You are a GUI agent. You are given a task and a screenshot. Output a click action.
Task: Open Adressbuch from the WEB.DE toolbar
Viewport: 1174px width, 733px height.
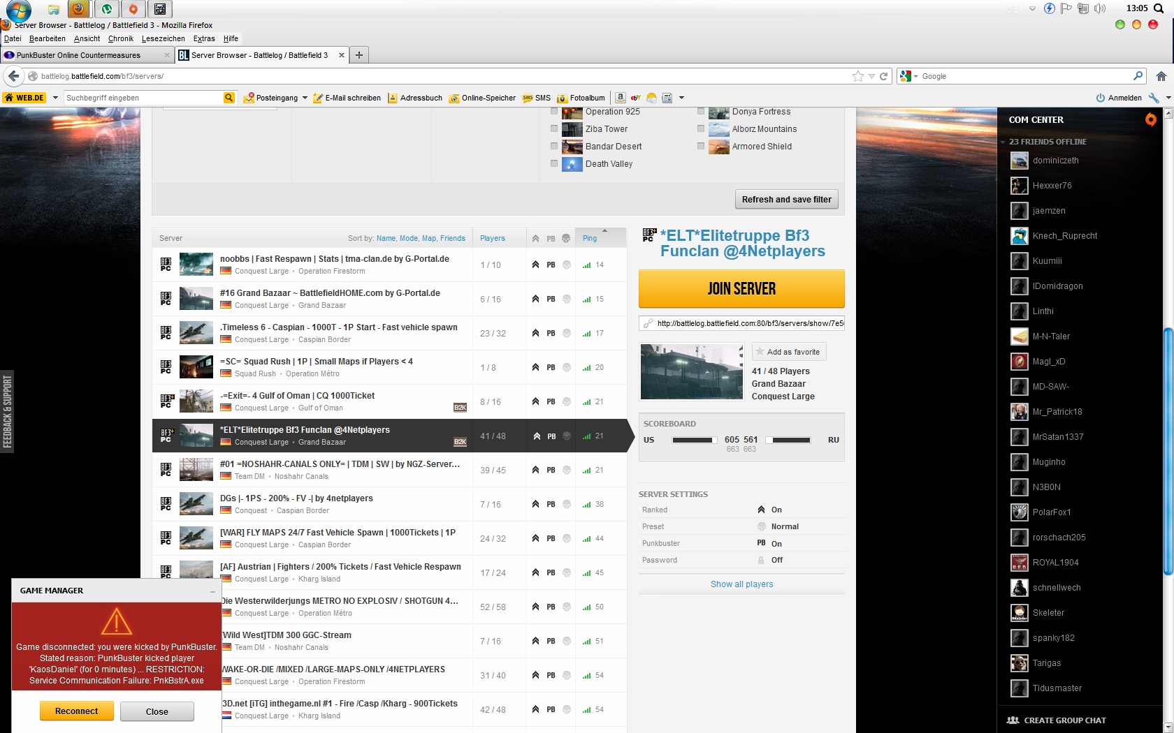[415, 98]
